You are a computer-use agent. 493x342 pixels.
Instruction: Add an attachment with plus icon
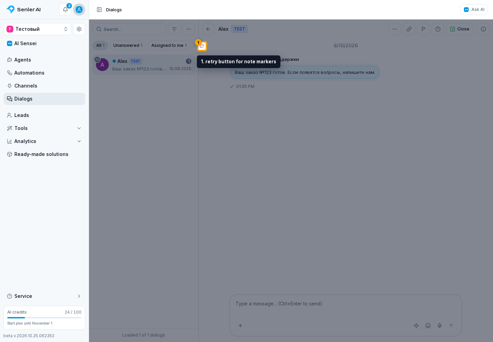click(240, 326)
